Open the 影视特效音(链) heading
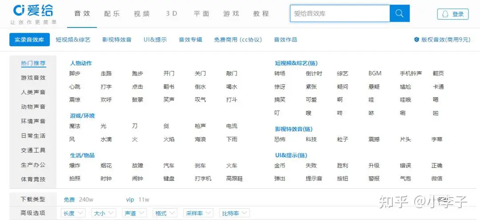This screenshot has height=222, width=480. (x=294, y=129)
